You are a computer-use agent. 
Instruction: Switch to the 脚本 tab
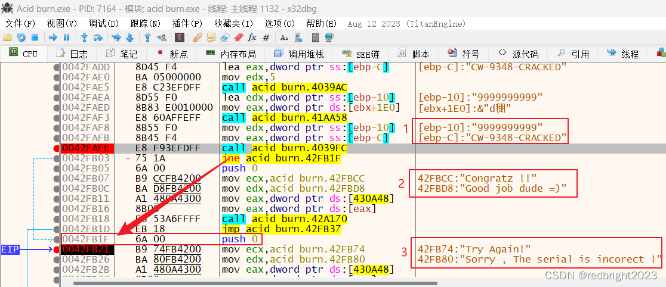[414, 54]
